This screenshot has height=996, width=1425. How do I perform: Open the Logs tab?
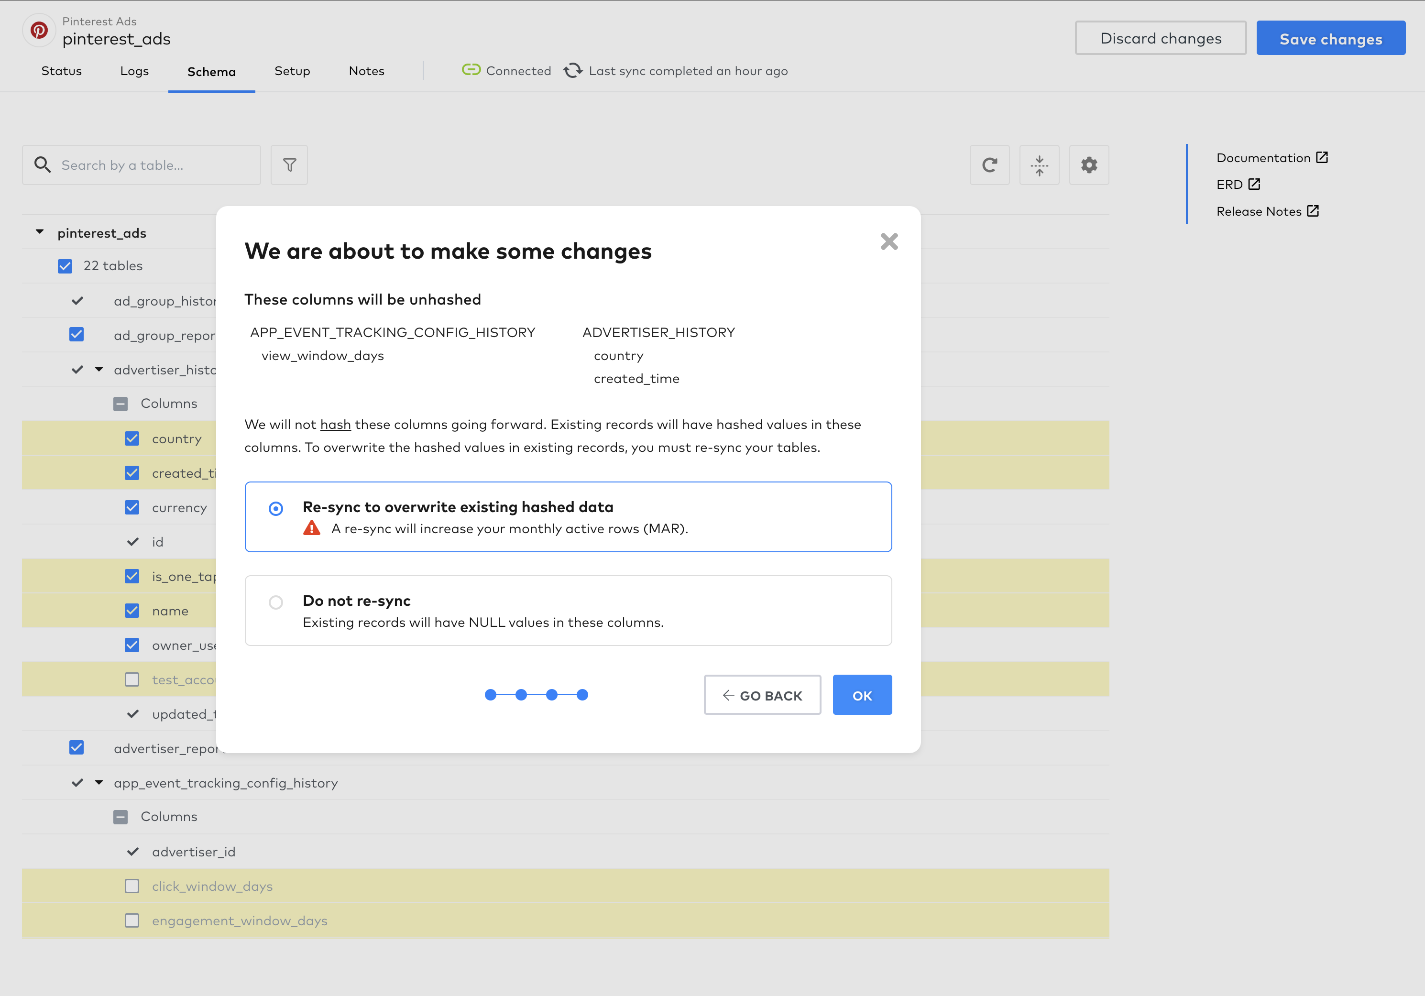[x=135, y=71]
